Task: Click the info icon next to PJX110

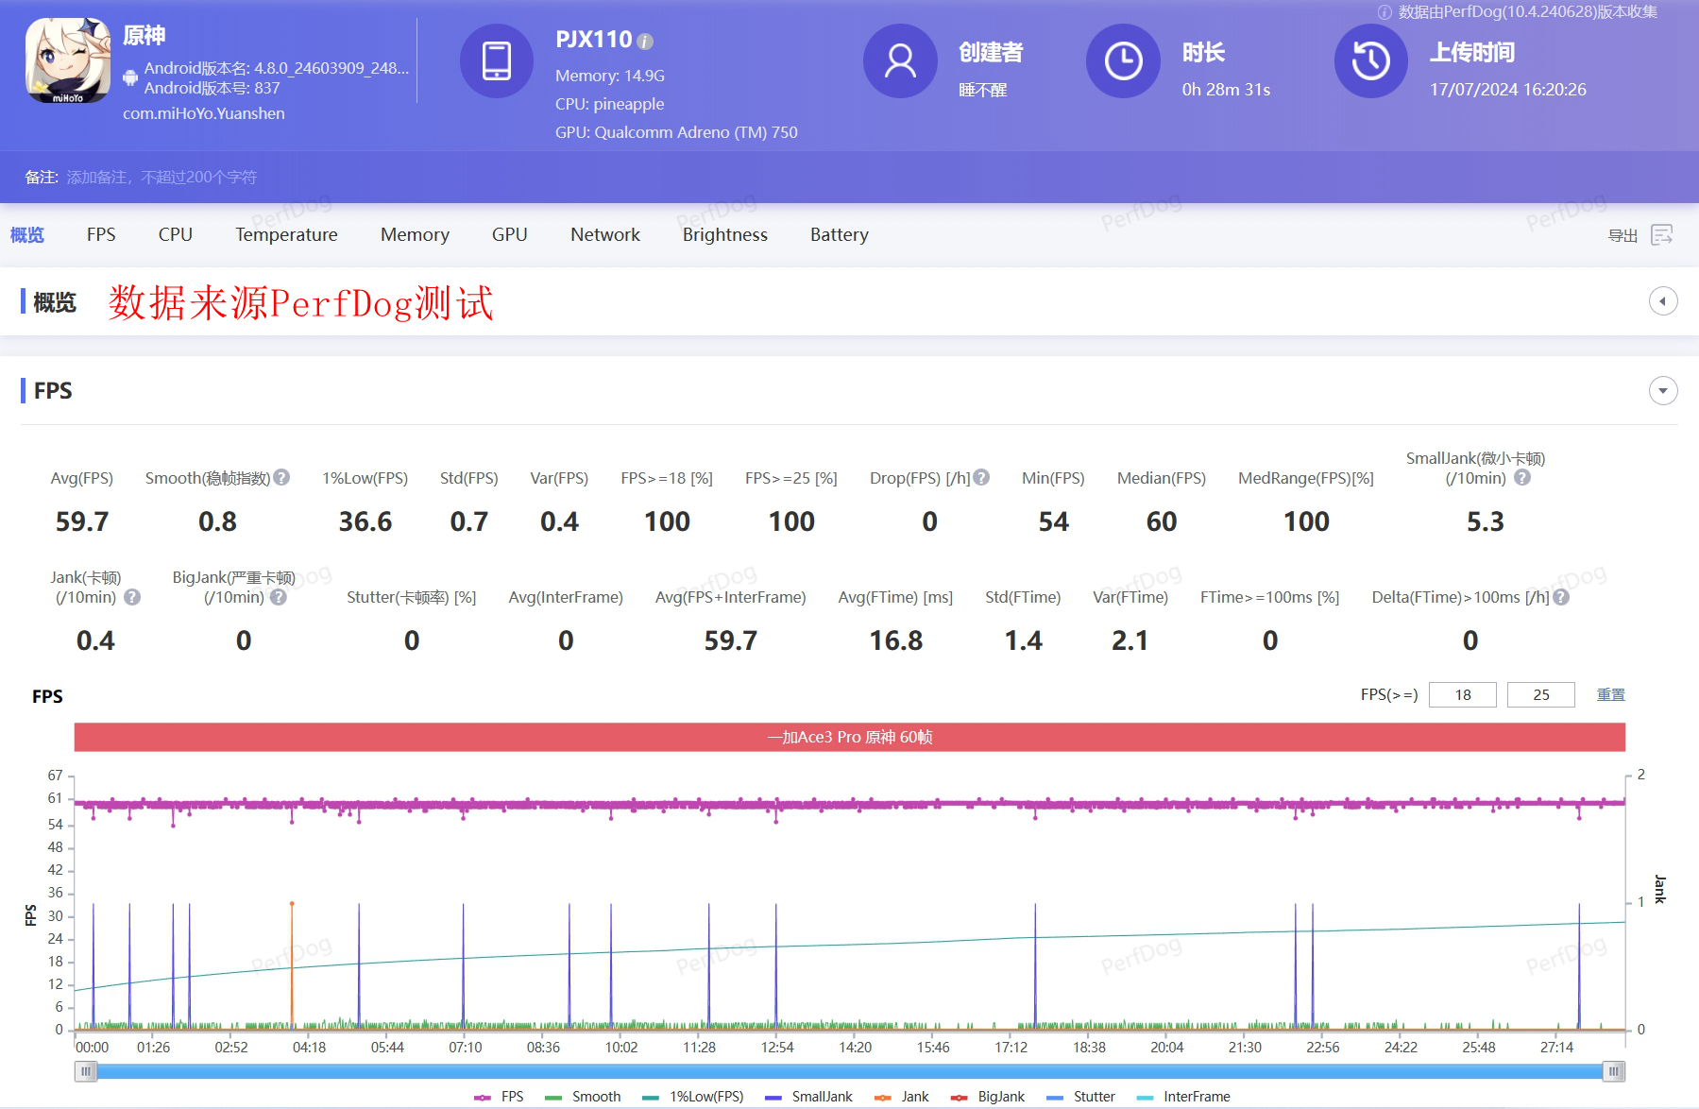Action: 645,42
